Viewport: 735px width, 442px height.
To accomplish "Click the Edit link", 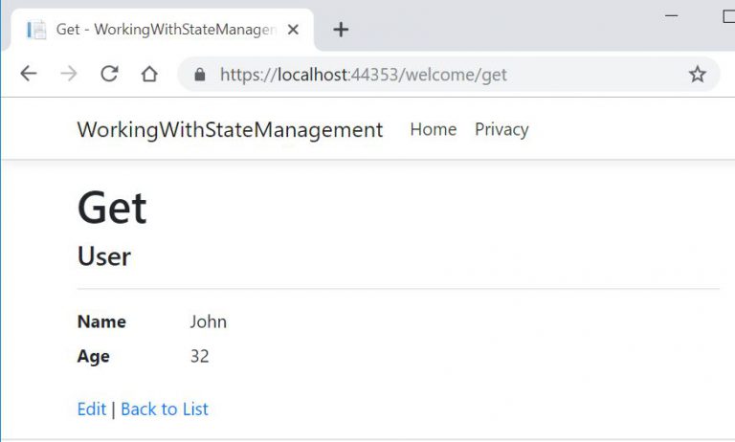I will [92, 409].
